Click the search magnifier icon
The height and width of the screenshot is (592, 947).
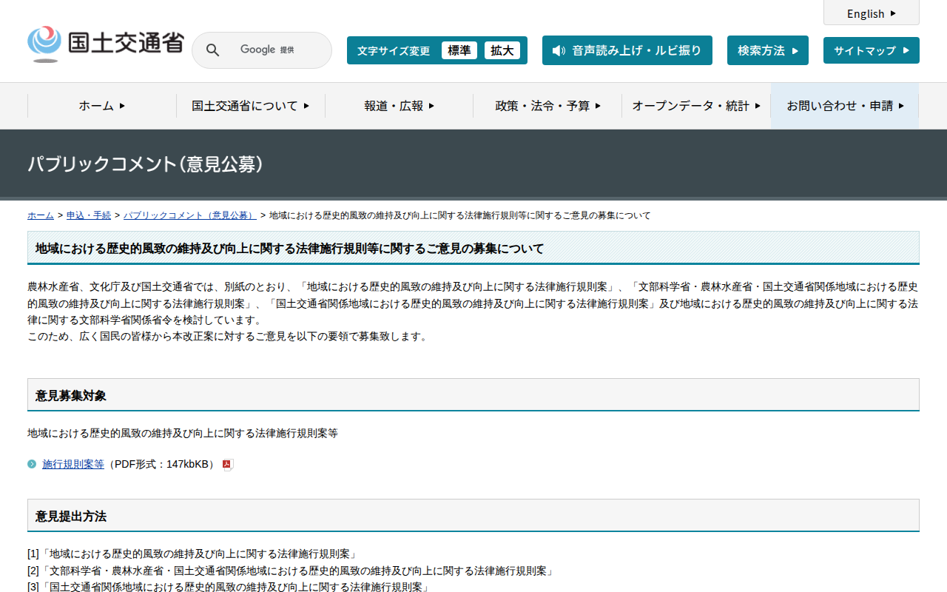212,50
